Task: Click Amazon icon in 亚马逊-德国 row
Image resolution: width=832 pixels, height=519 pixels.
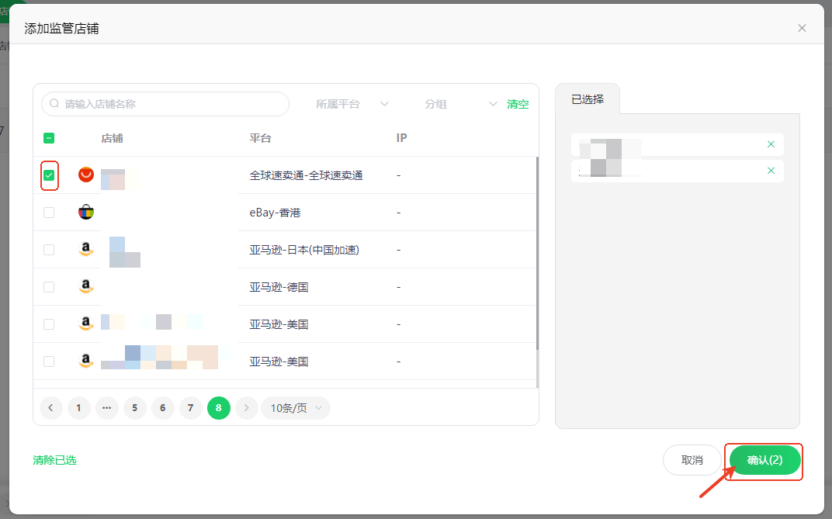Action: pos(86,286)
